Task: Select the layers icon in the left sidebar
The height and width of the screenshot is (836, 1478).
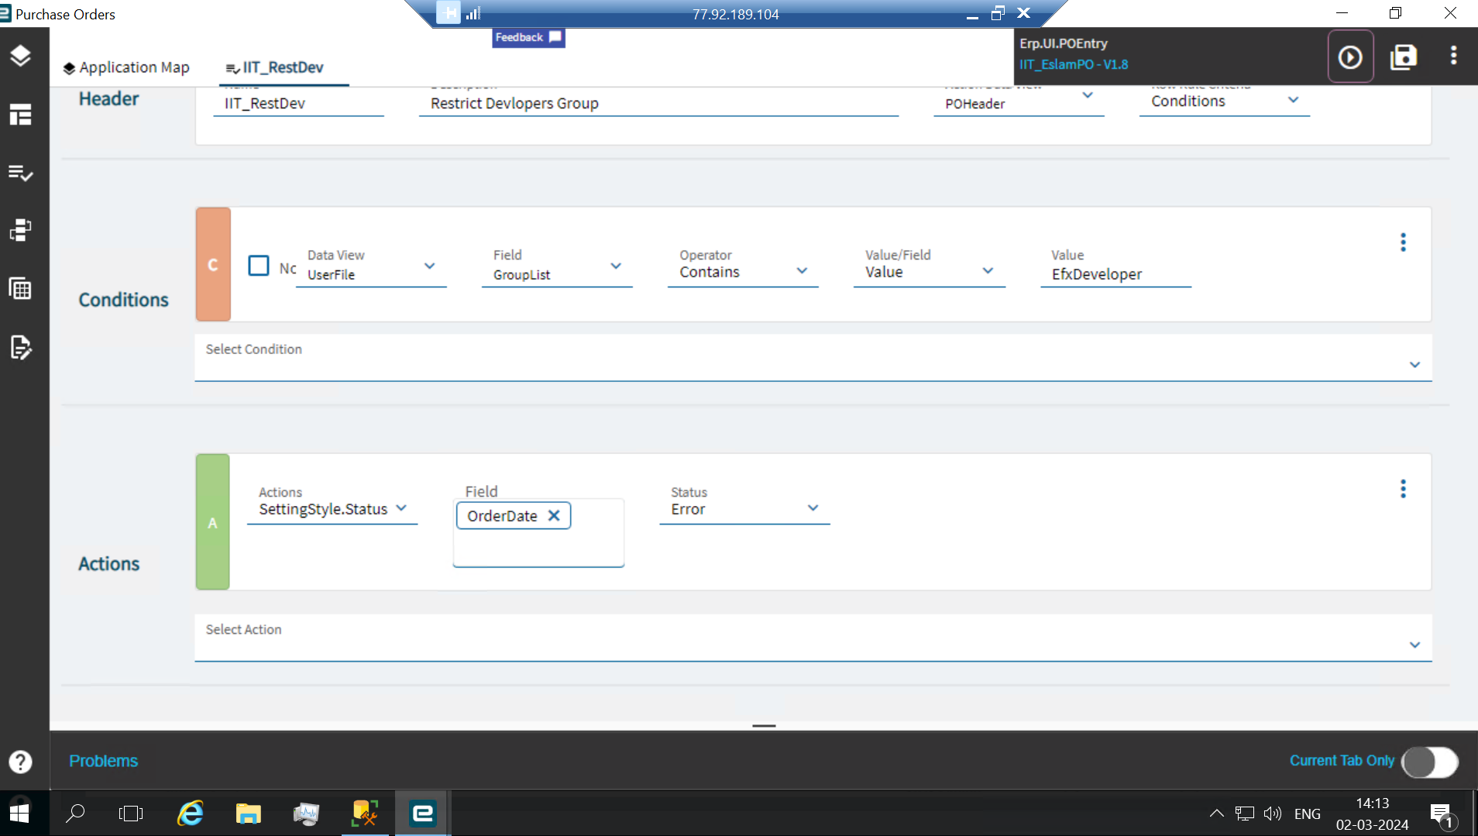Action: (x=19, y=56)
